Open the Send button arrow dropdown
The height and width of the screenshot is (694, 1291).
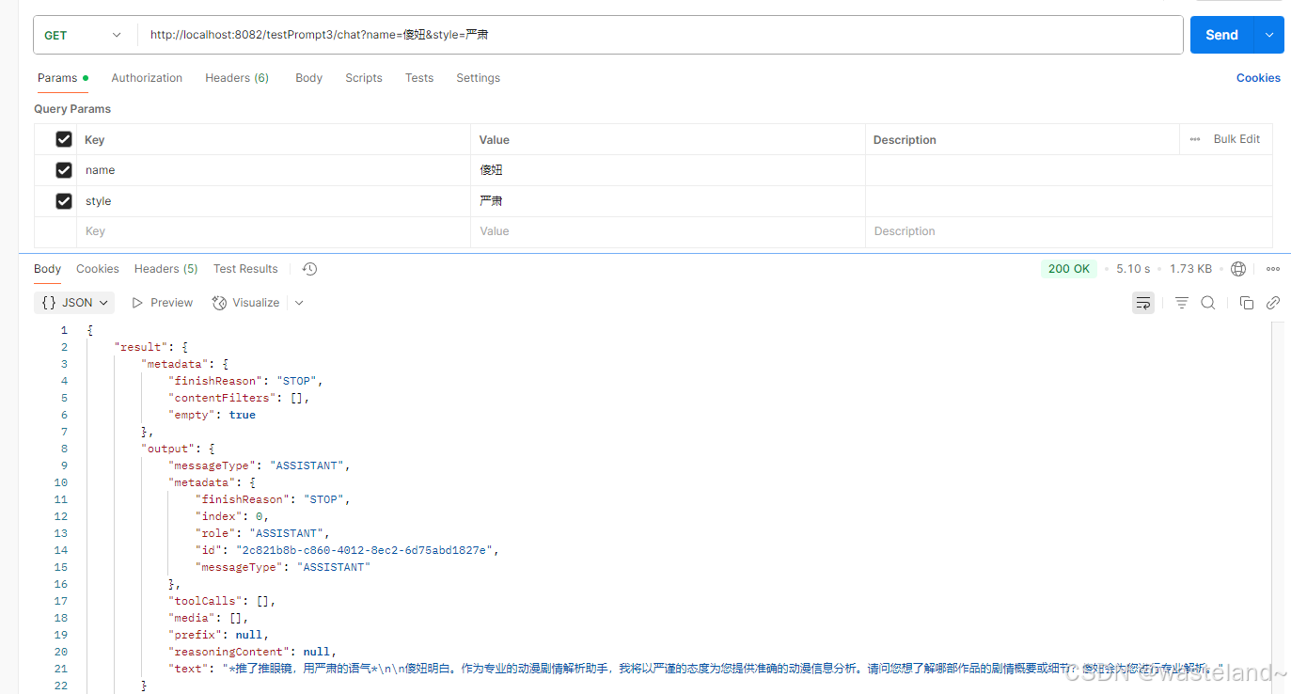click(x=1269, y=35)
